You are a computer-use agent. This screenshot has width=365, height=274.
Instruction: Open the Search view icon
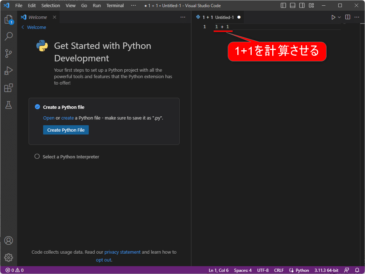point(9,36)
